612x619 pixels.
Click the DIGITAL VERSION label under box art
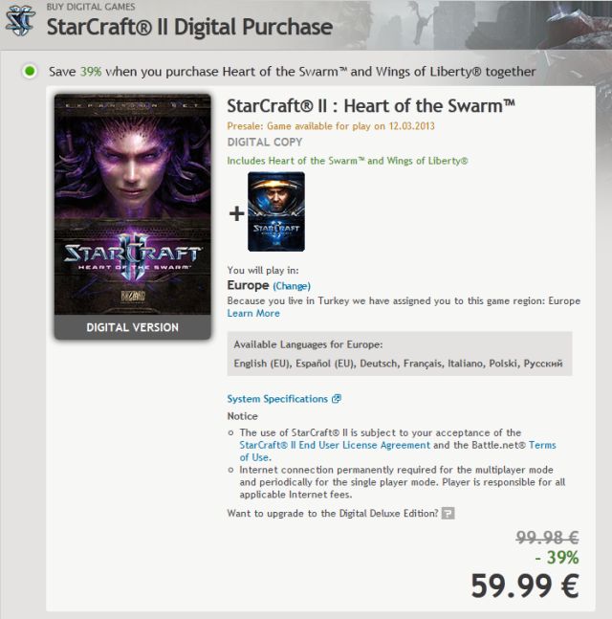133,327
